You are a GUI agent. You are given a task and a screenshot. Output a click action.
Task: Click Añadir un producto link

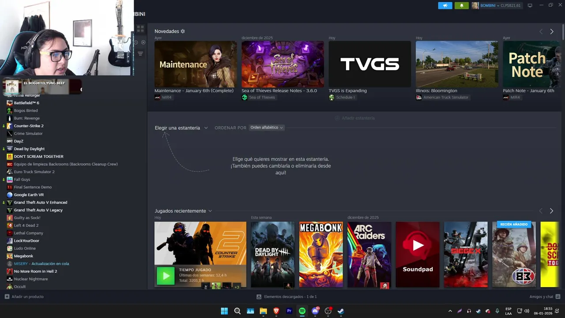27,297
